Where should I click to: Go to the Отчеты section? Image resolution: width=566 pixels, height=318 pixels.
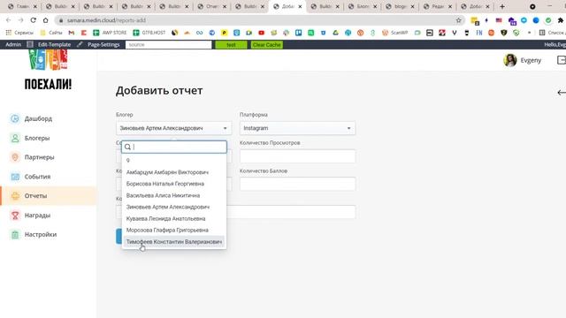pos(49,196)
